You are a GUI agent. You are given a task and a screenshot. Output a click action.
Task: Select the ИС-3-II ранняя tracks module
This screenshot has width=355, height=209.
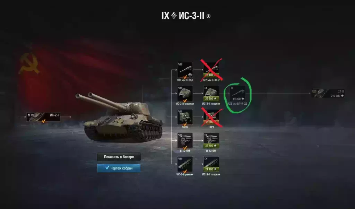(185, 164)
